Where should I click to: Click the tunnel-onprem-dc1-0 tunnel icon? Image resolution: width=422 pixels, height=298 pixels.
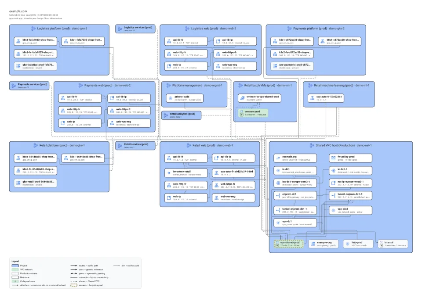pos(333,195)
